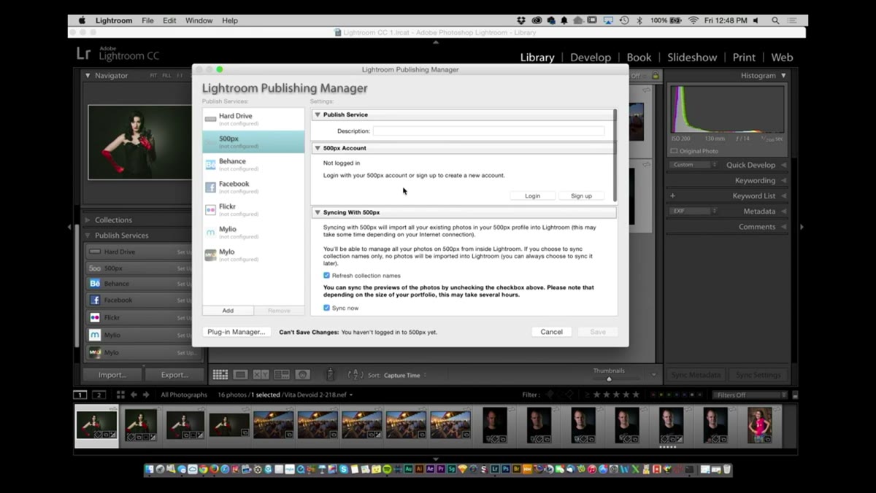Image resolution: width=876 pixels, height=493 pixels.
Task: Select main window button 1
Action: tap(80, 395)
